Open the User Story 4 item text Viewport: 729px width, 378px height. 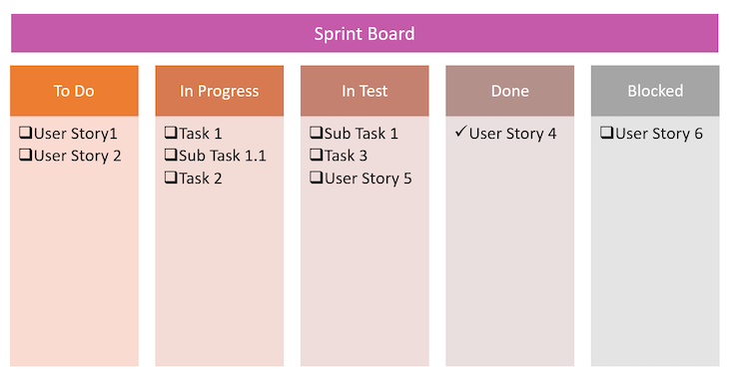[x=513, y=134]
